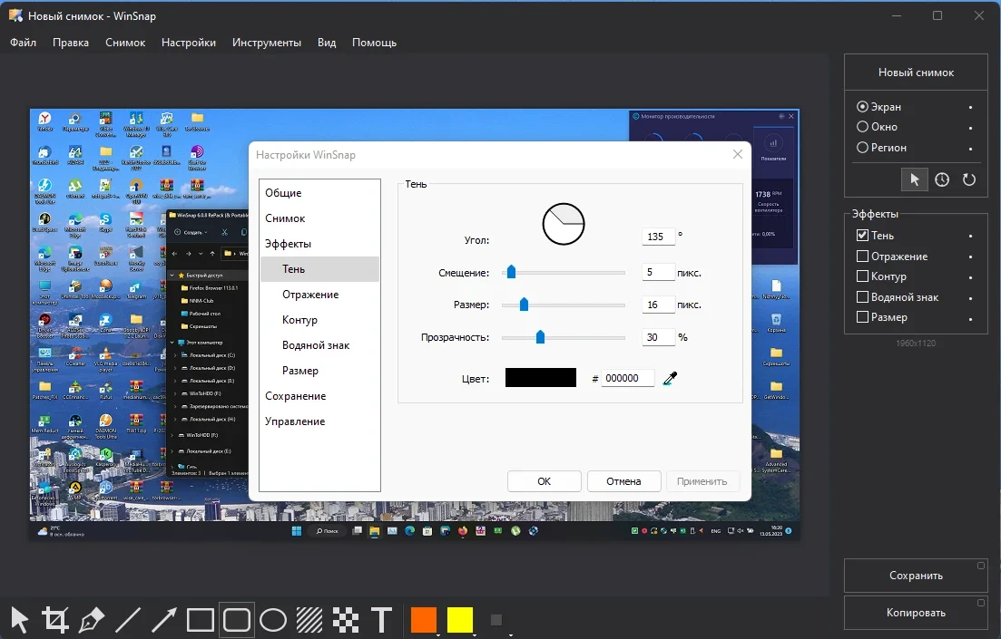This screenshot has width=1001, height=639.
Task: Enable the Контур effect checkbox in right panel
Action: [x=862, y=276]
